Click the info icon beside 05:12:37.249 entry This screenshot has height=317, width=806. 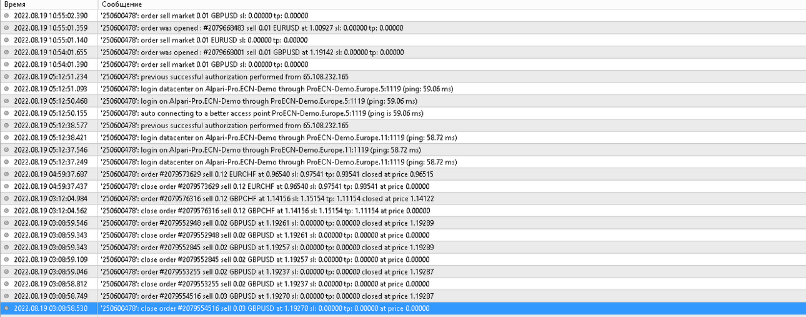(7, 162)
